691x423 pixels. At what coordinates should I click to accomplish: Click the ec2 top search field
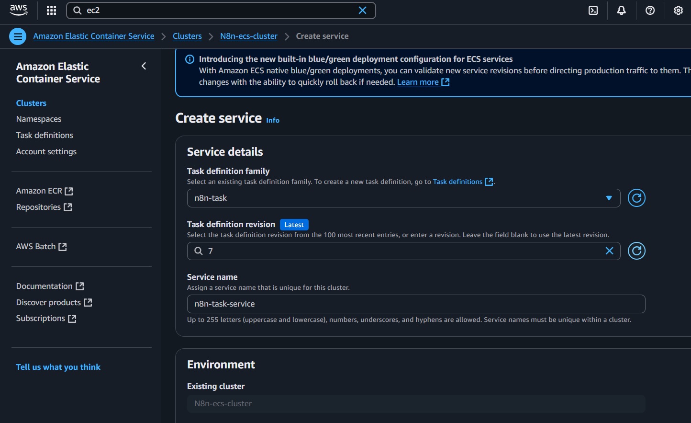(221, 10)
